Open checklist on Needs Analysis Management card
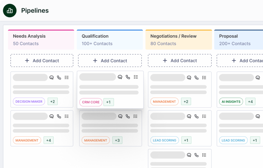263x168 pixels. pyautogui.click(x=67, y=116)
